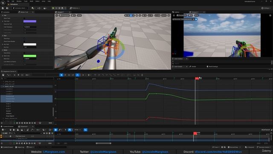Jump to start in curve editor transport
Screen dimensions: 273x154
(17, 123)
